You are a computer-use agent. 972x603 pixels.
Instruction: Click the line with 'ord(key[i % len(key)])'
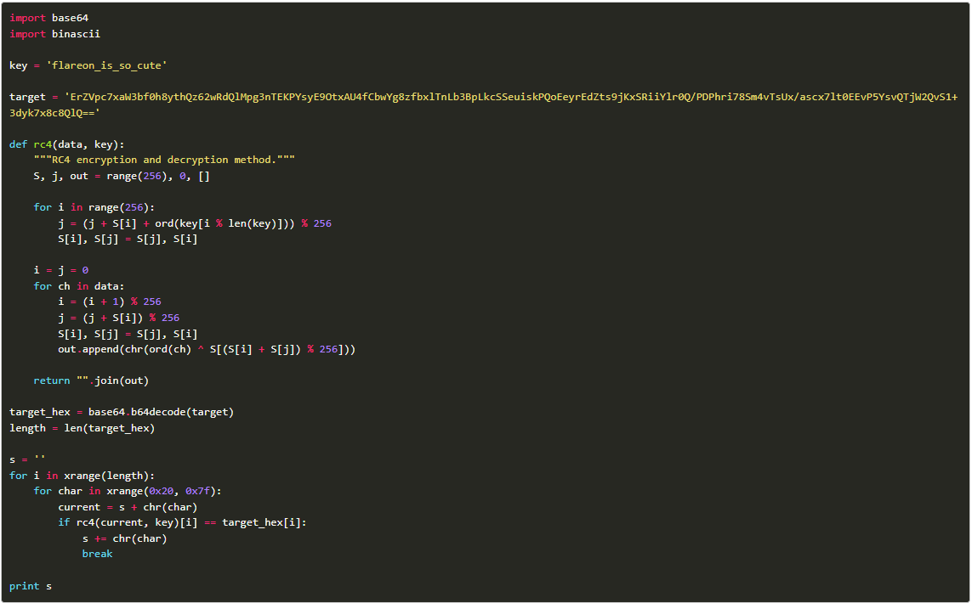coord(194,223)
